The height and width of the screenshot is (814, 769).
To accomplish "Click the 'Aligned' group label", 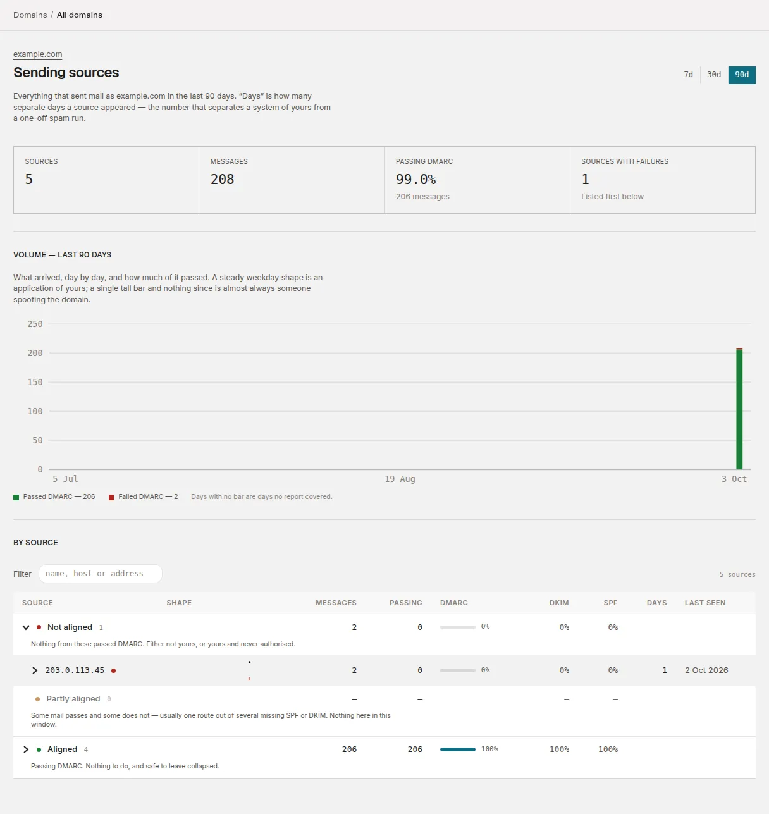I will coord(62,749).
